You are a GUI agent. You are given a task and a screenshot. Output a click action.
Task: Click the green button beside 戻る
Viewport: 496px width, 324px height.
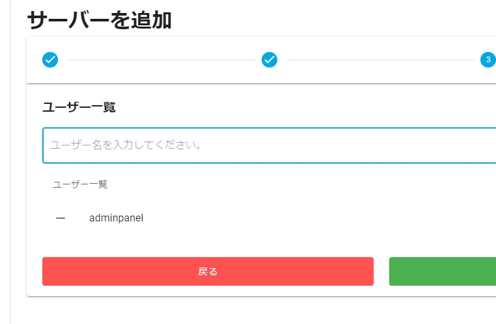pos(443,271)
